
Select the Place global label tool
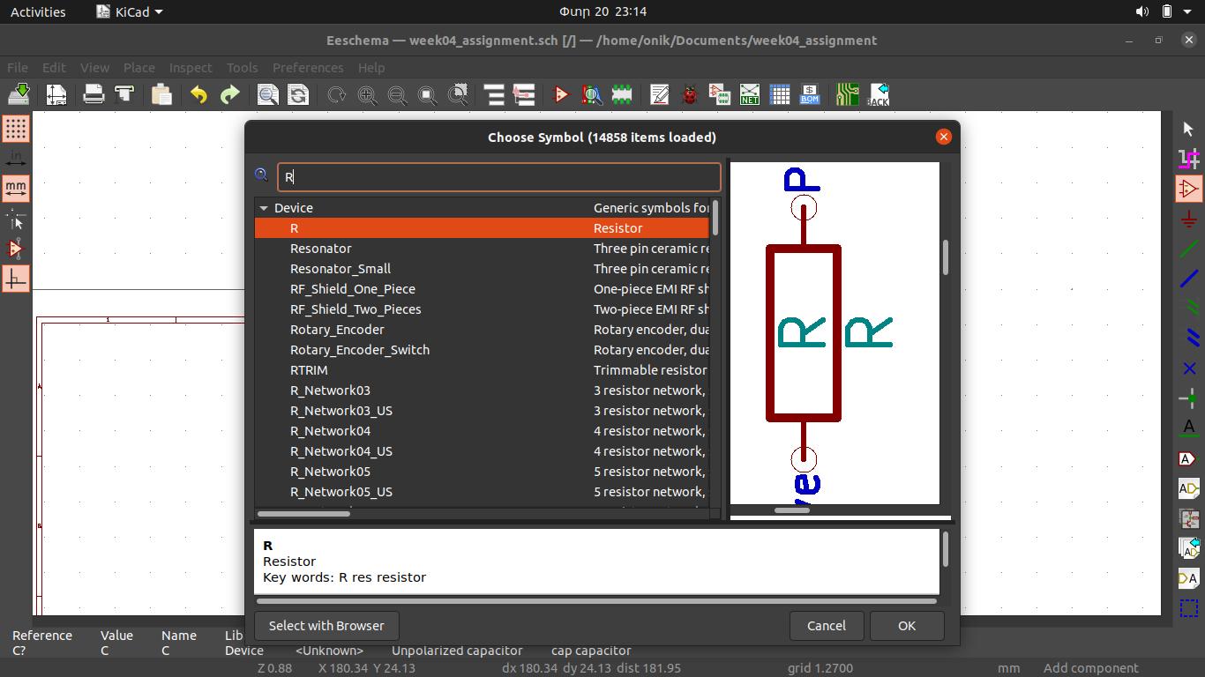[x=1189, y=458]
